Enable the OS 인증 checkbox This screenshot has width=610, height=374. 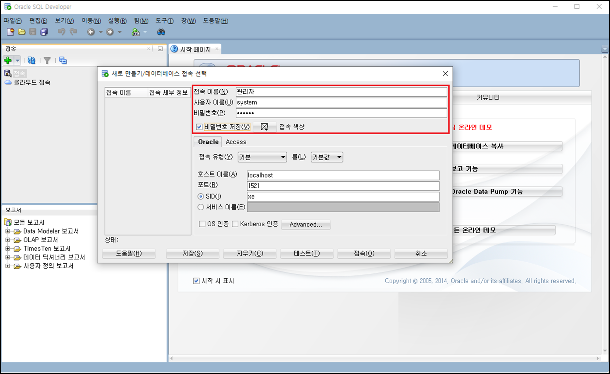(202, 224)
